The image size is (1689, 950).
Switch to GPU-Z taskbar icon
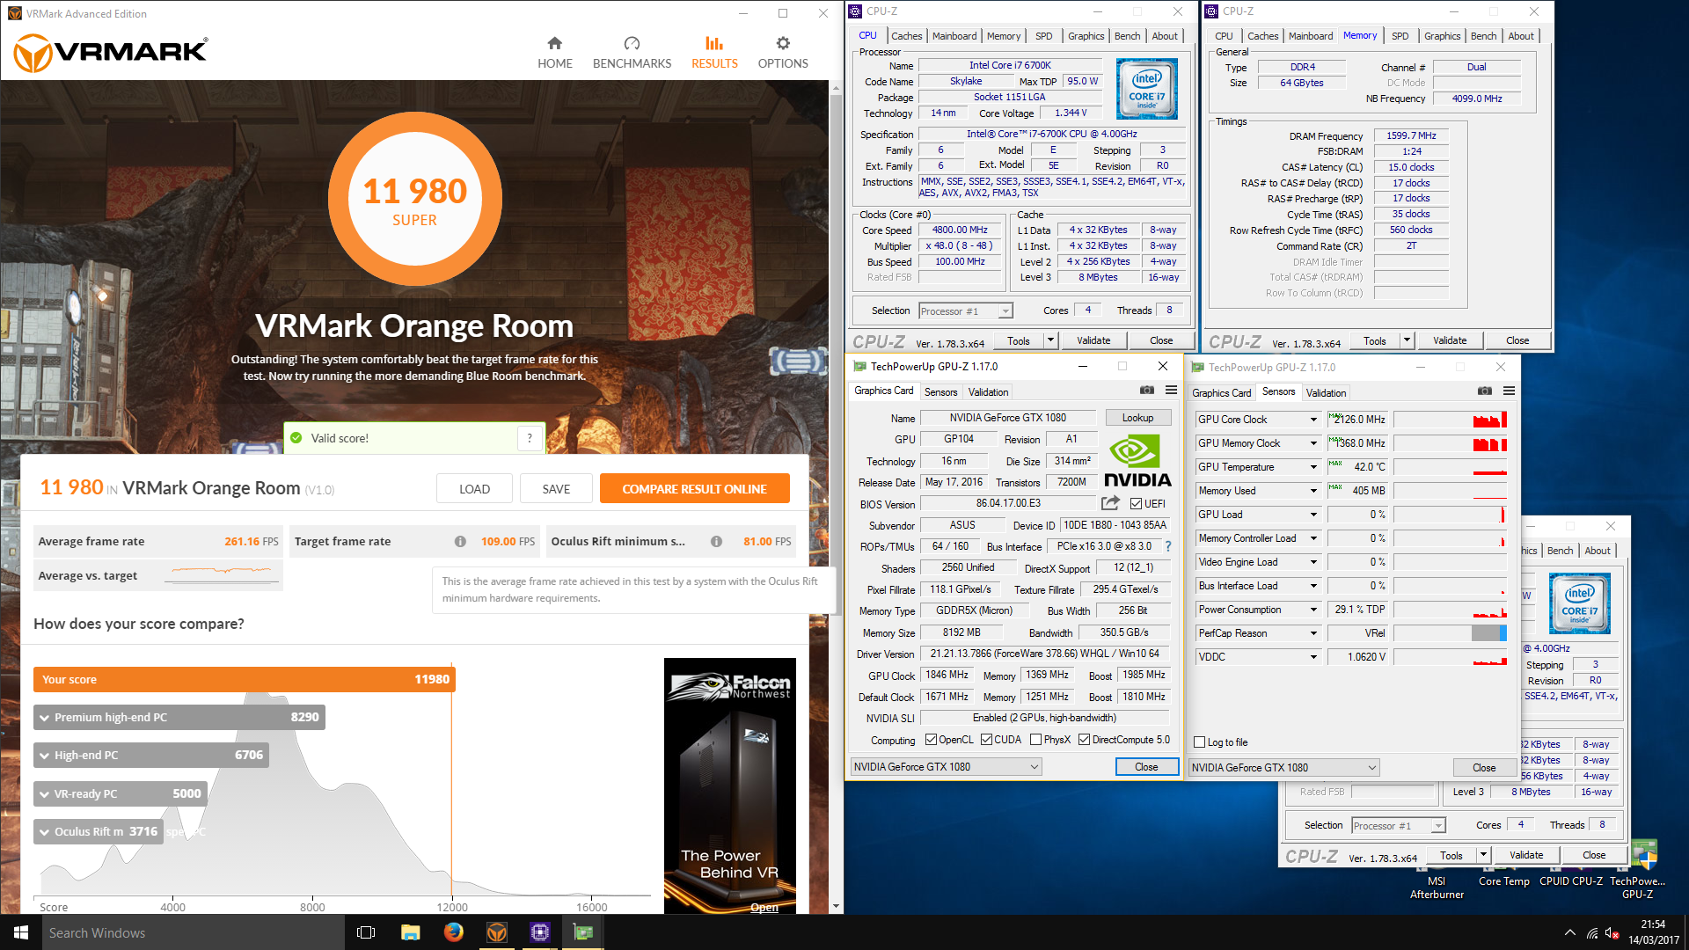tap(582, 932)
